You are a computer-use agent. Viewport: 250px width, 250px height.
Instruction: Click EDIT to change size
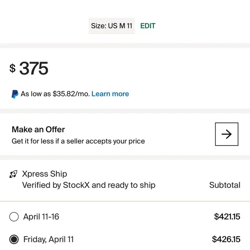pos(148,26)
